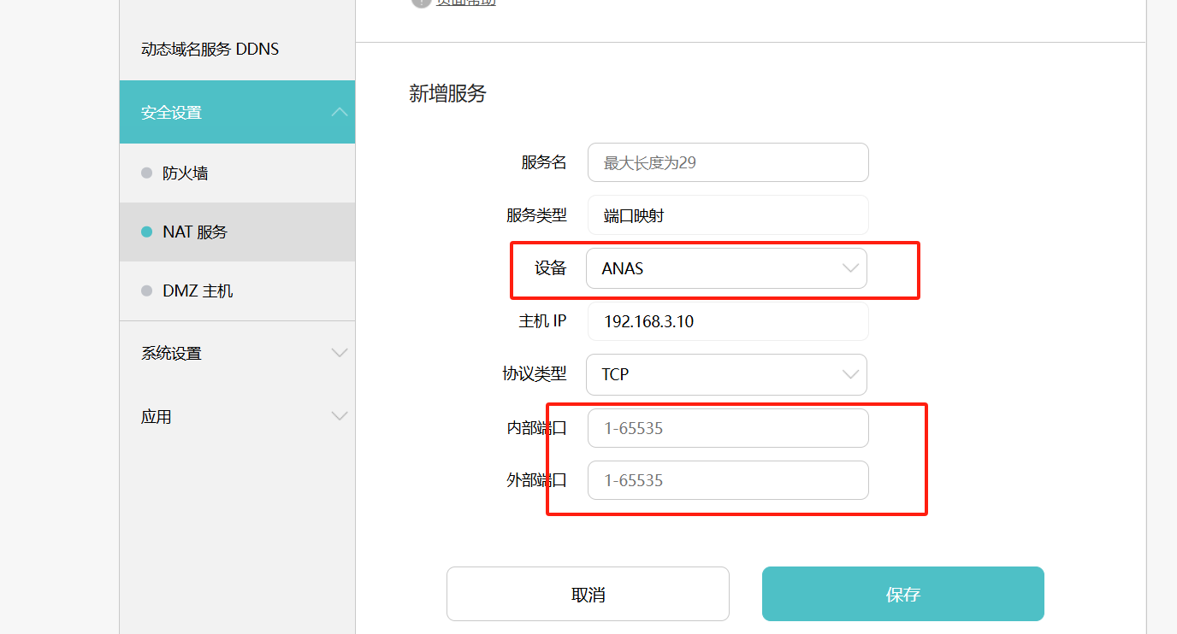Open the 动态域名服务 DDNS menu item
The image size is (1177, 634).
[x=210, y=50]
